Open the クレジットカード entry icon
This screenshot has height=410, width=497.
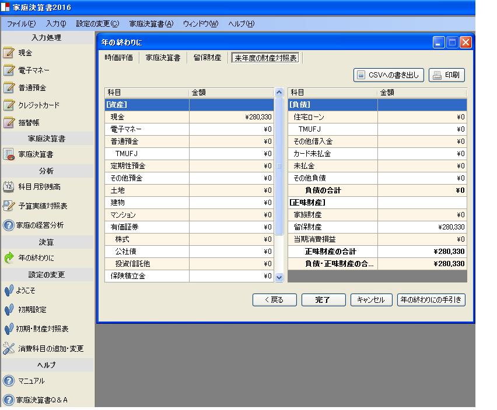coord(9,105)
